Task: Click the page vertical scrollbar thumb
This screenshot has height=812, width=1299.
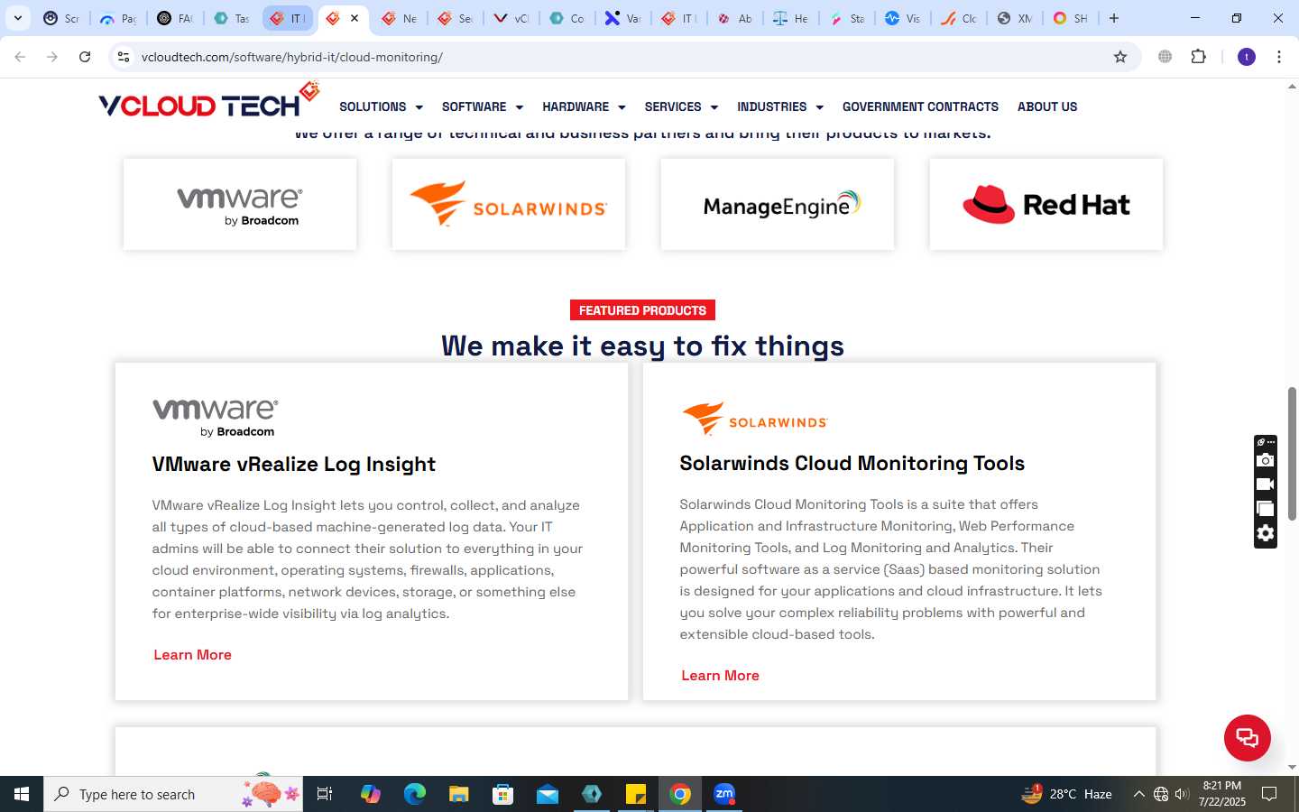Action: (x=1292, y=453)
